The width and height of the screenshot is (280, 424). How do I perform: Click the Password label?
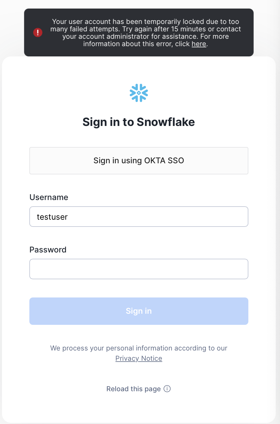click(x=48, y=250)
